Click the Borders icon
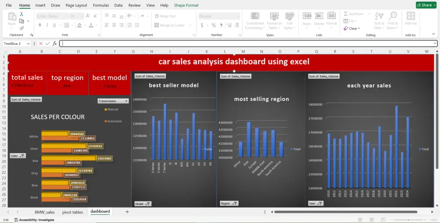 coord(67,25)
